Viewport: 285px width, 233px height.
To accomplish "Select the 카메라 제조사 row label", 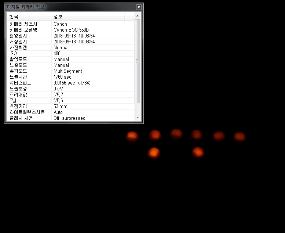I will click(x=23, y=24).
